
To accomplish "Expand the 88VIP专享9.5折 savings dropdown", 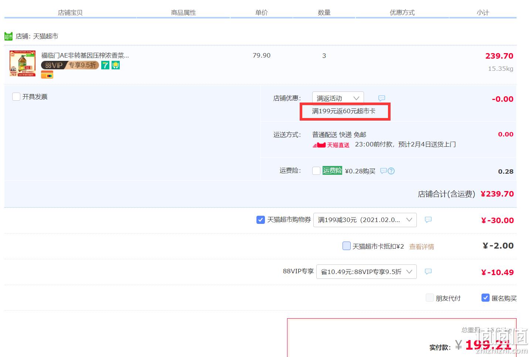I will point(367,271).
